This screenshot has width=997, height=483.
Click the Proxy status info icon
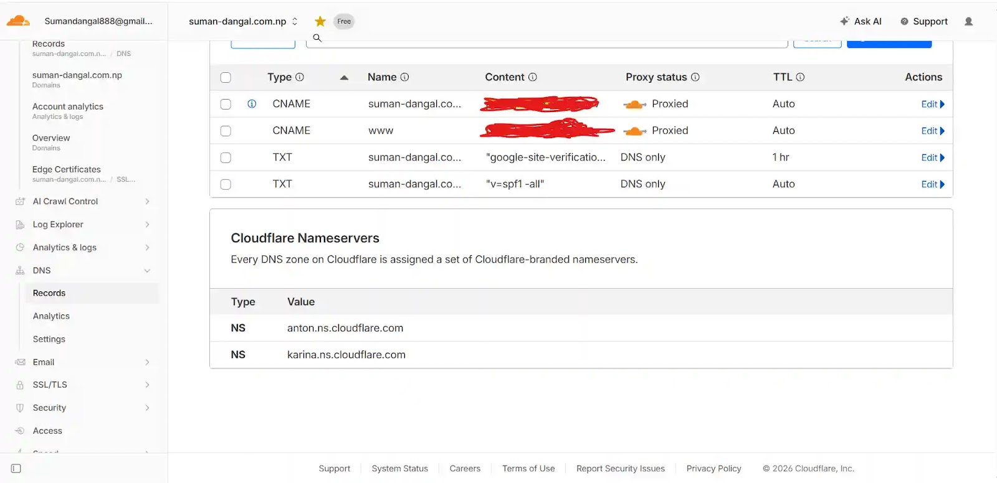[x=695, y=77]
